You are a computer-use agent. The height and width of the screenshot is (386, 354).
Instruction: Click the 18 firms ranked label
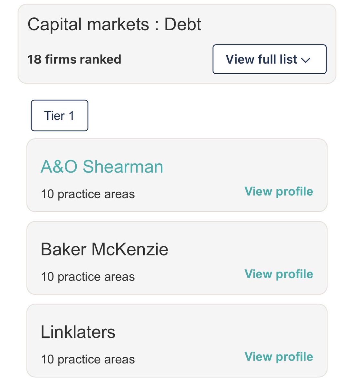(74, 60)
